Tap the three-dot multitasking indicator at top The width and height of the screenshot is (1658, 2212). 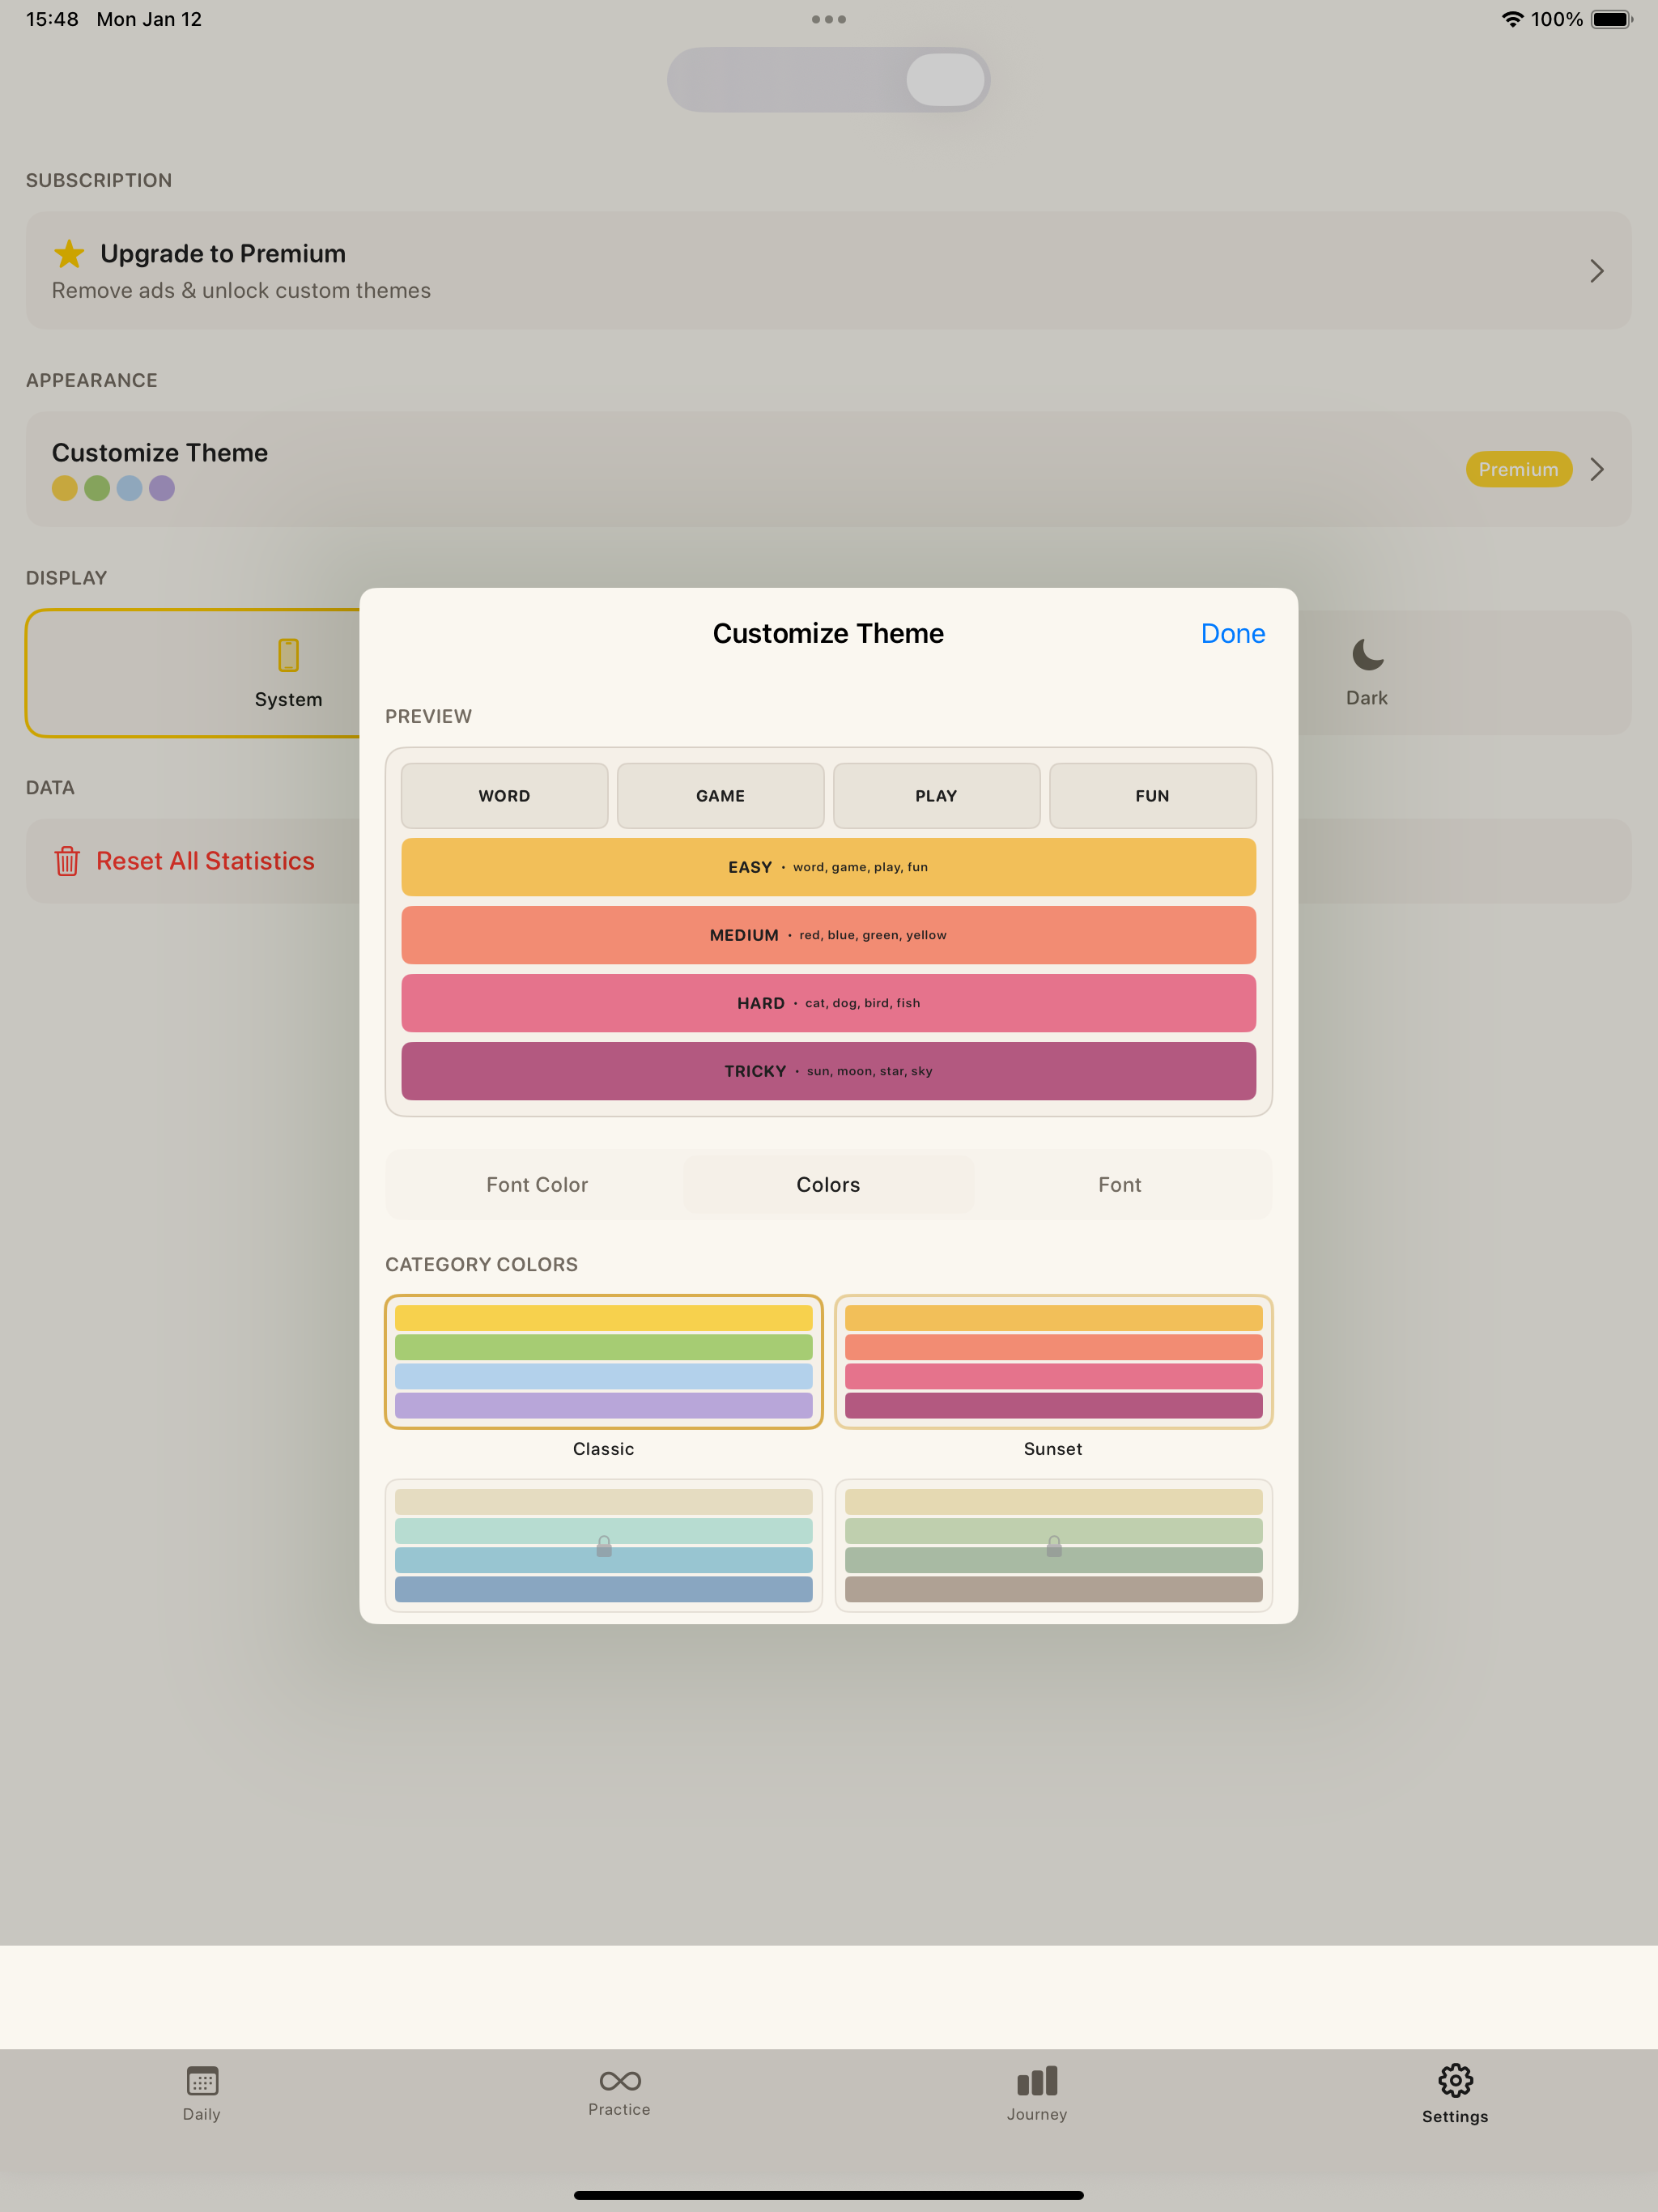click(x=829, y=19)
